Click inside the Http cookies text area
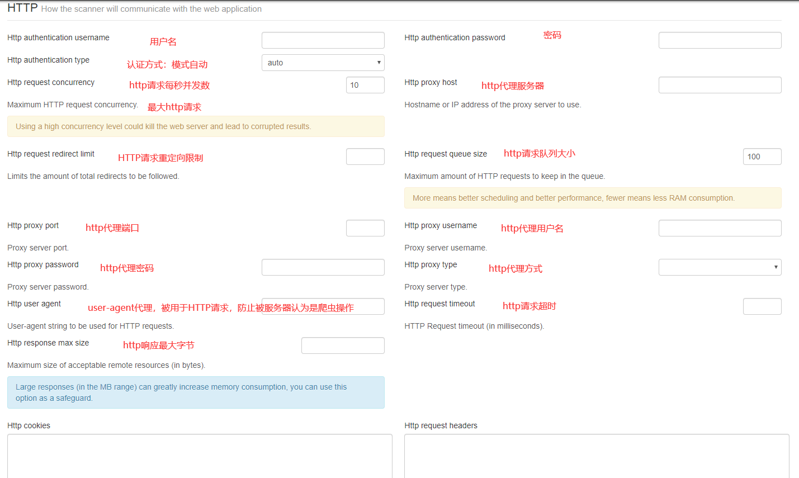Image resolution: width=799 pixels, height=478 pixels. pyautogui.click(x=200, y=456)
